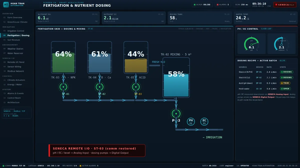
Task: Open Remote I/O Panel in sidebar
Action: click(x=16, y=62)
